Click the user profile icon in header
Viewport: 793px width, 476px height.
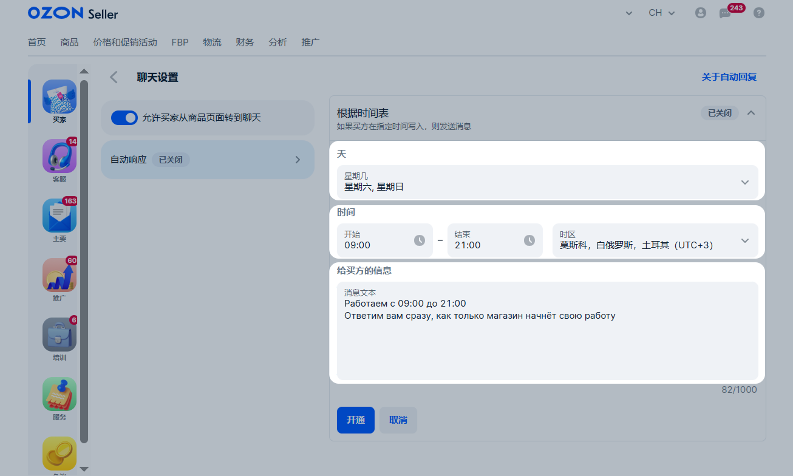pyautogui.click(x=701, y=13)
